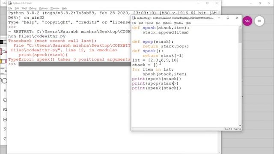Select the black pen tool in whiteboard sidebar
This screenshot has width=274, height=154.
[3, 42]
